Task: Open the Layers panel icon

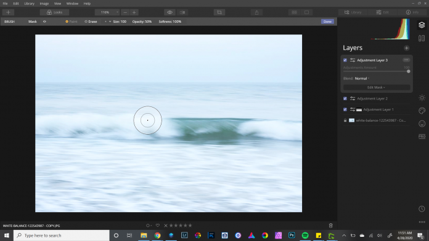Action: click(422, 25)
